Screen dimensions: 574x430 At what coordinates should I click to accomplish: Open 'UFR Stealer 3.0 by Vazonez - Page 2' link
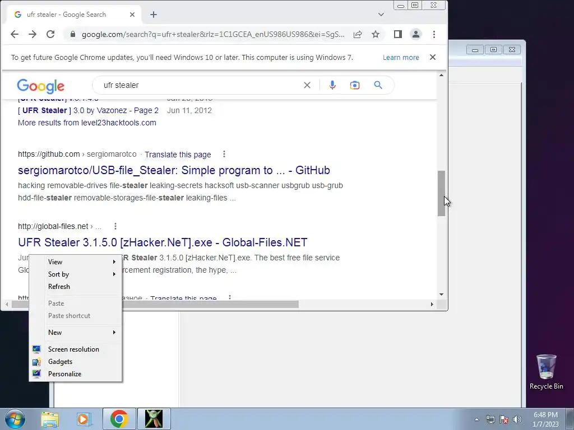[88, 110]
